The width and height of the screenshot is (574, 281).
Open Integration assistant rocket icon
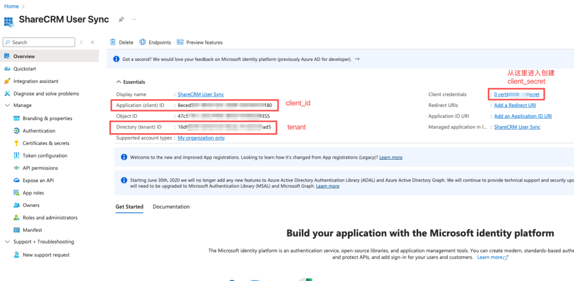[7, 81]
